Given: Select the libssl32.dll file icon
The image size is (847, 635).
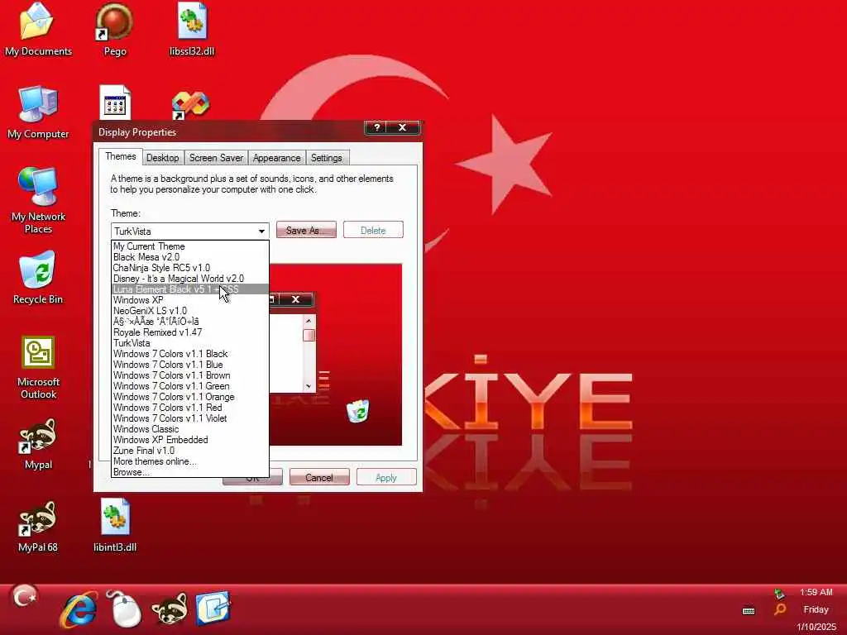Looking at the screenshot, I should pos(192,29).
